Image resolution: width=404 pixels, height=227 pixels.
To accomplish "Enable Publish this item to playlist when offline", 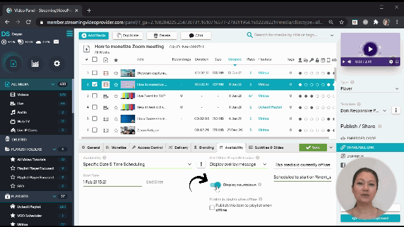I will 212,207.
